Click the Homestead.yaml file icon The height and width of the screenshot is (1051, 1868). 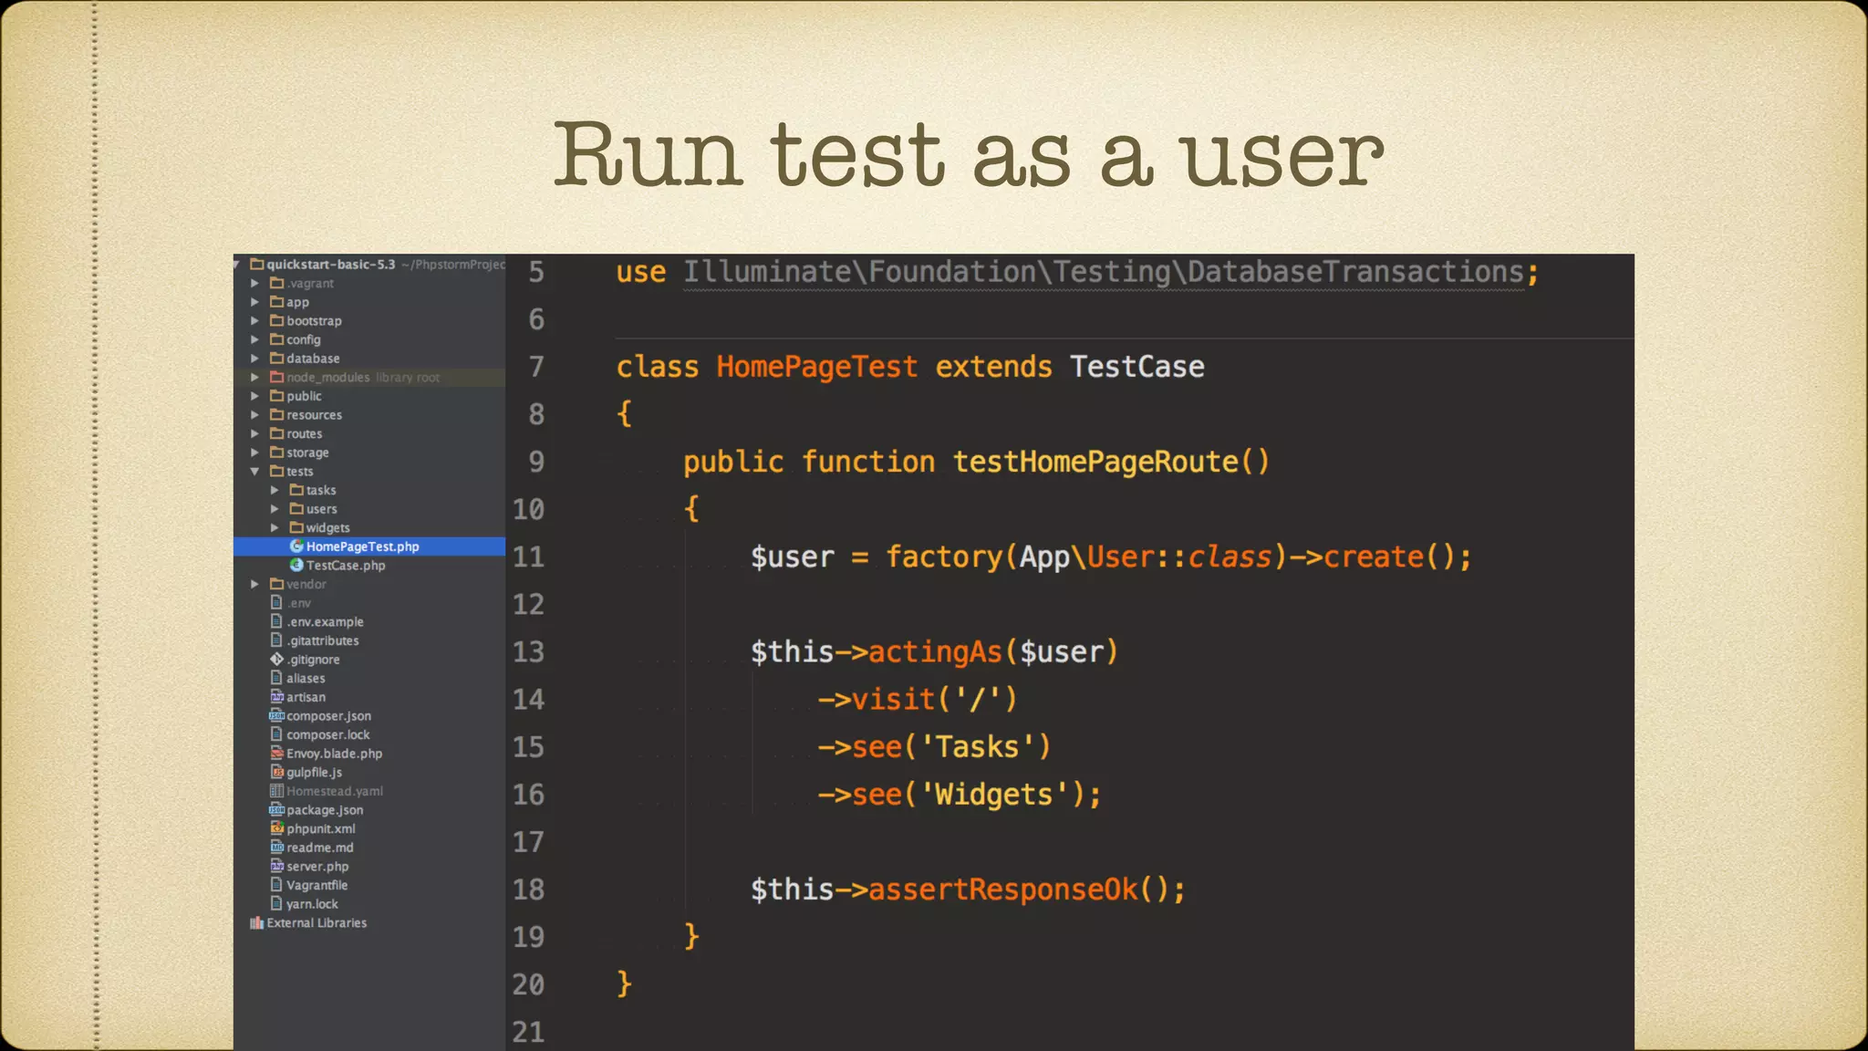(276, 791)
